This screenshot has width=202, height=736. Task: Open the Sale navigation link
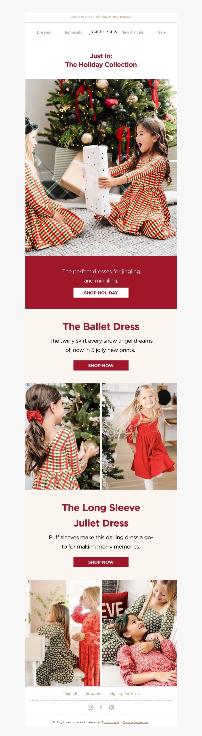tap(162, 32)
